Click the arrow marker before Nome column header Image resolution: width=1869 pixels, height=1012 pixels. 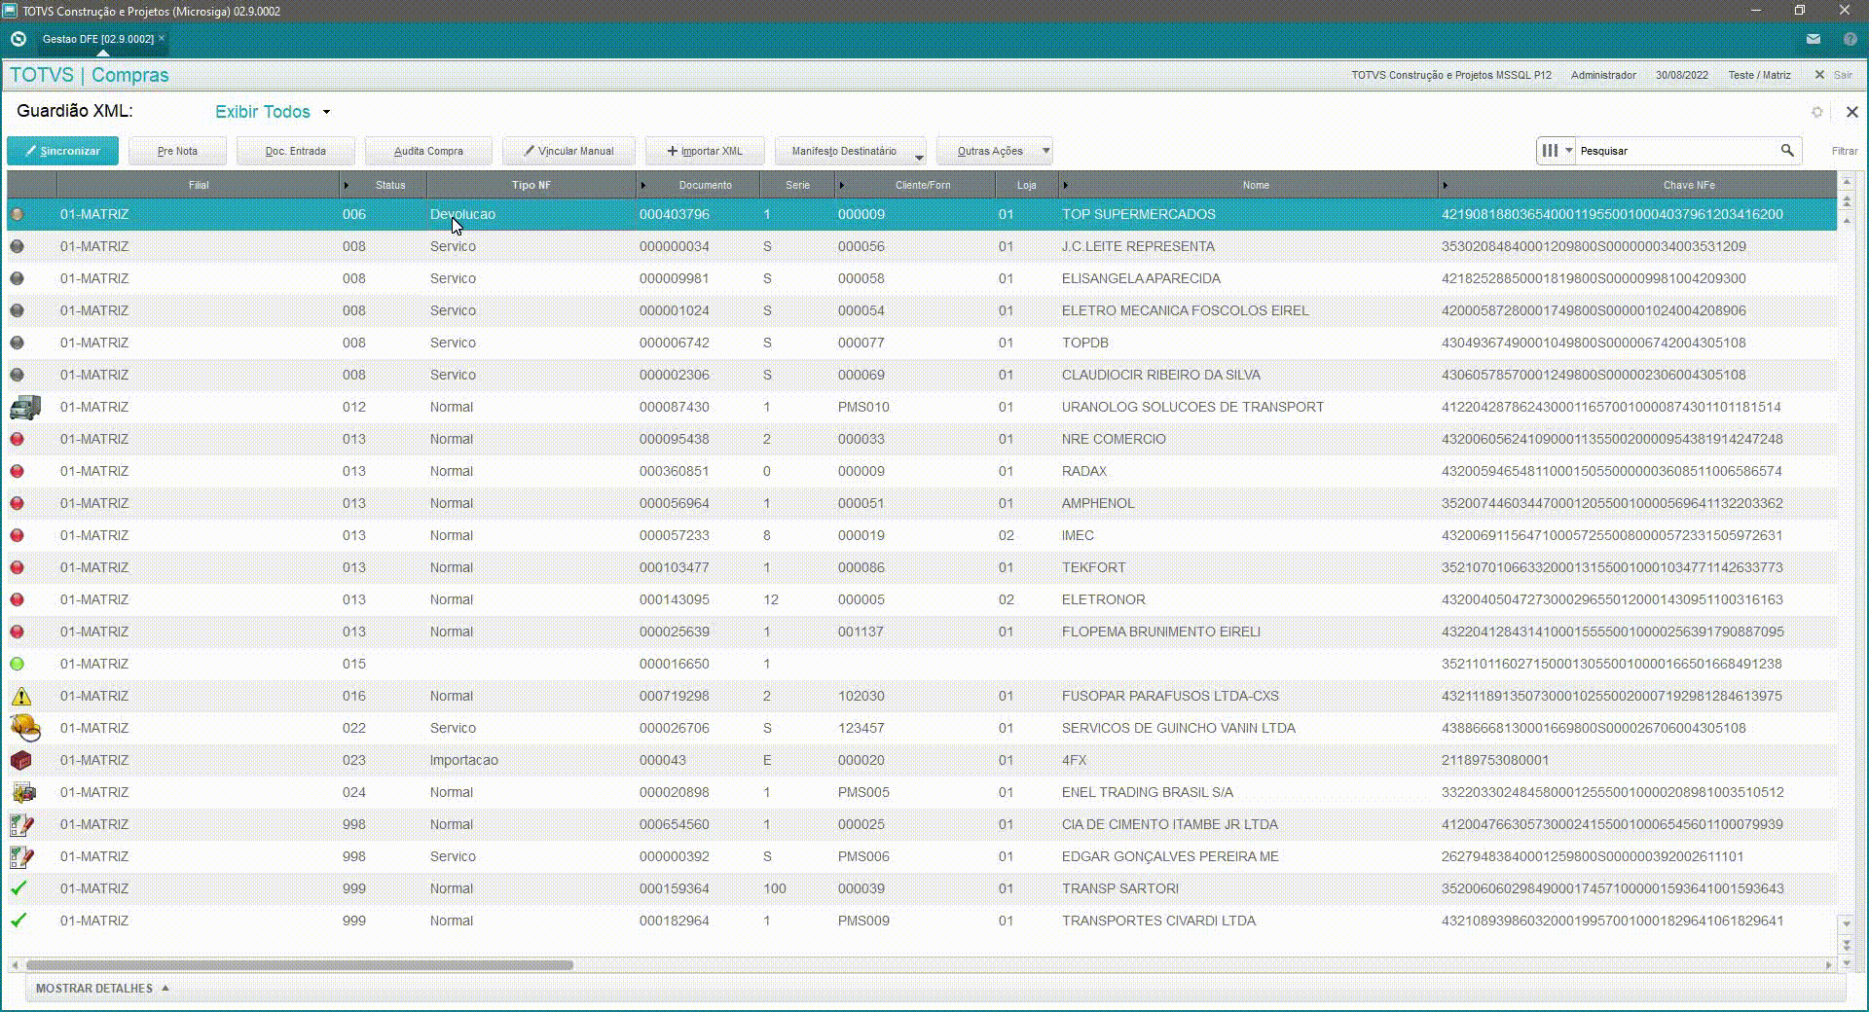pyautogui.click(x=1065, y=185)
